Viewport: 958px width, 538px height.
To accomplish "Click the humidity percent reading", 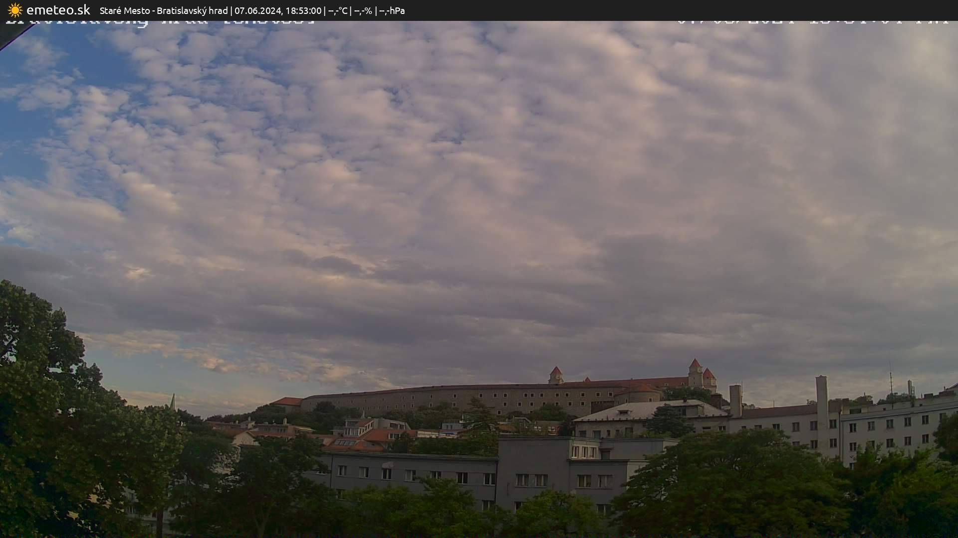I will [363, 10].
